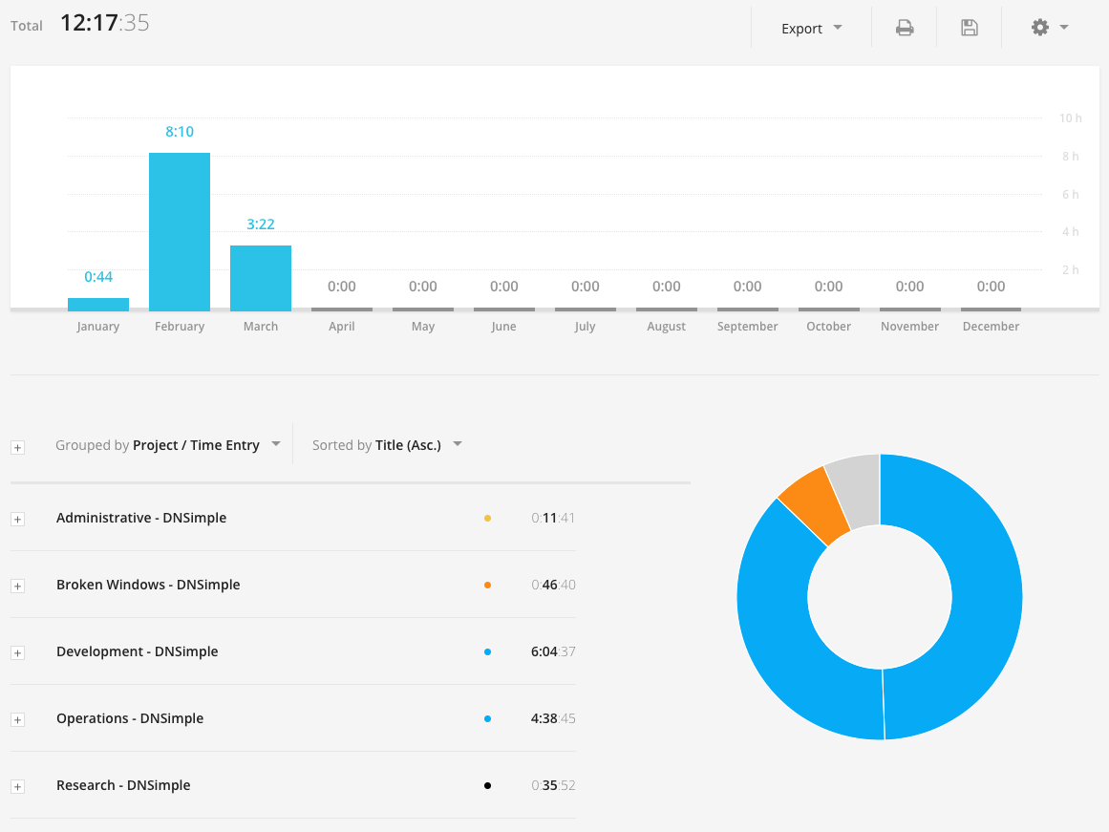
Task: Expand the Development - DNSimple row
Action: [18, 653]
